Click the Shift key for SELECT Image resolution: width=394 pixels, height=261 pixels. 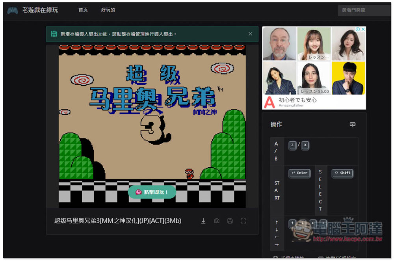tap(343, 173)
